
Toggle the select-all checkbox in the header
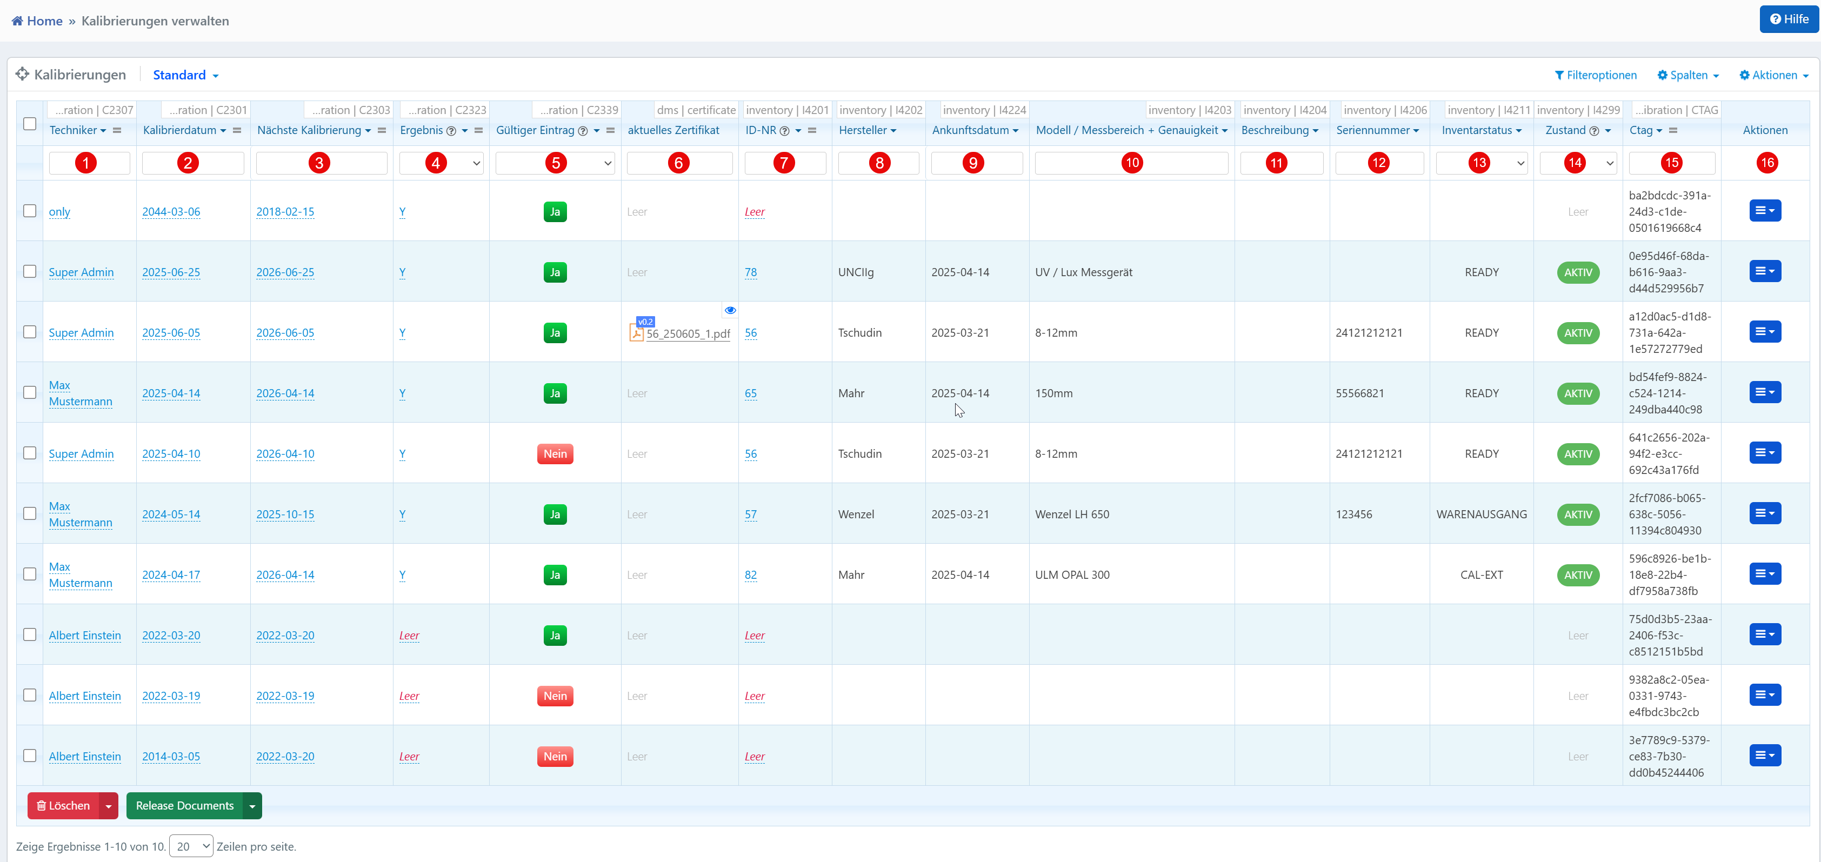point(30,124)
